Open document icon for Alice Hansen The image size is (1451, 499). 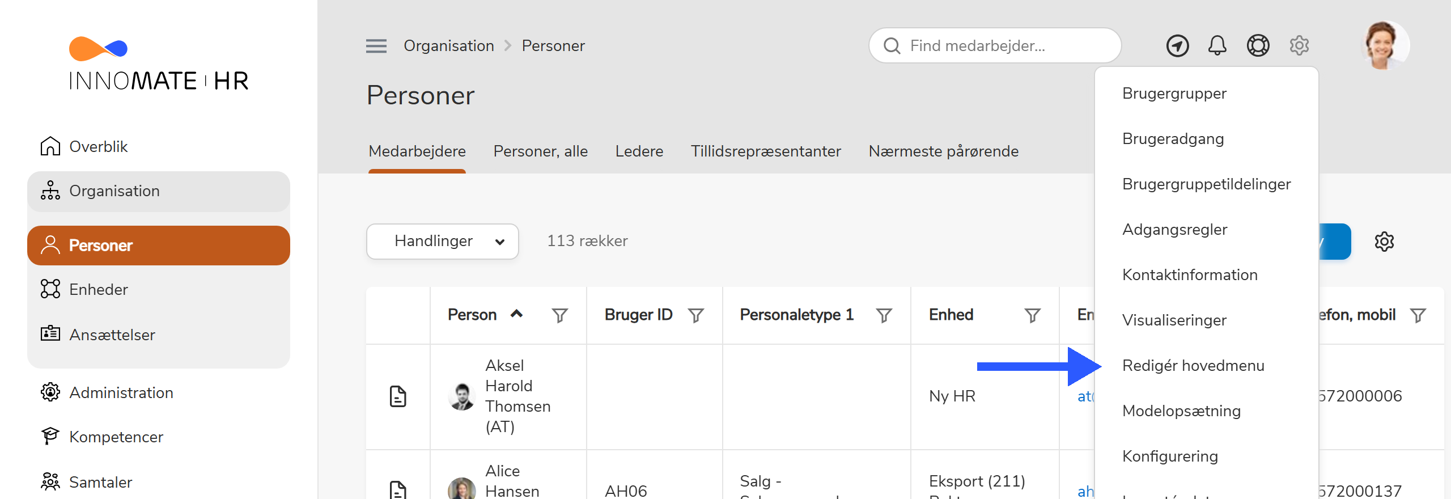(398, 490)
